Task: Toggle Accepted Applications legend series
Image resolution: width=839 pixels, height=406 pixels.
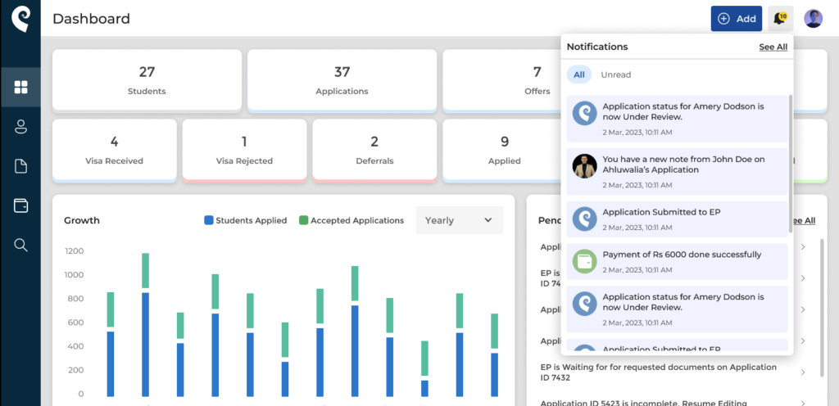Action: [351, 220]
